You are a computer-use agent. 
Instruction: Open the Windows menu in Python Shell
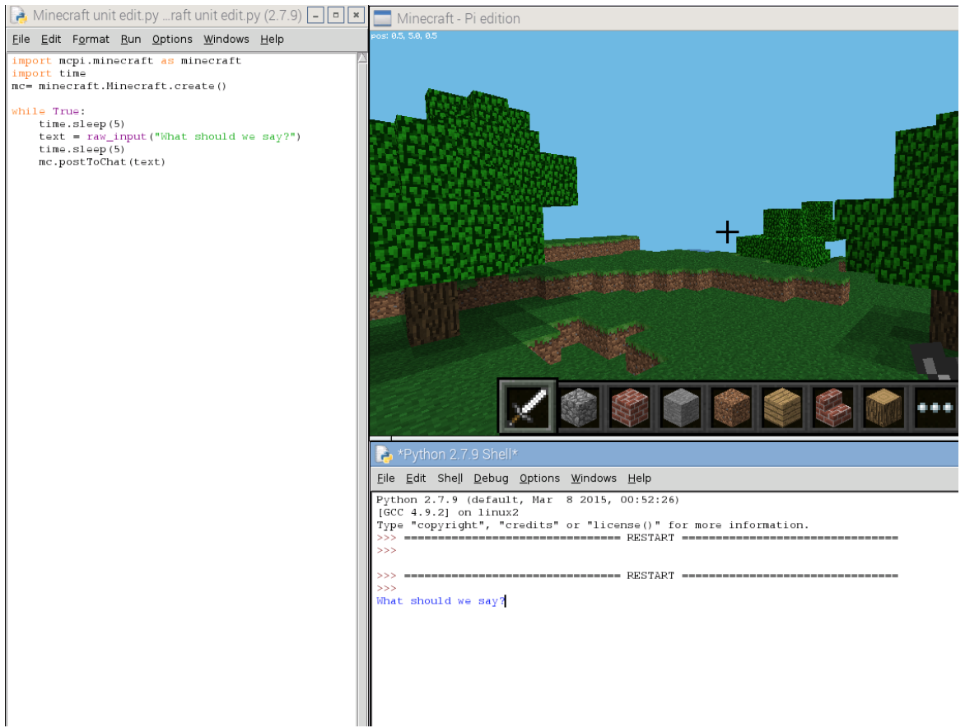[x=594, y=478]
